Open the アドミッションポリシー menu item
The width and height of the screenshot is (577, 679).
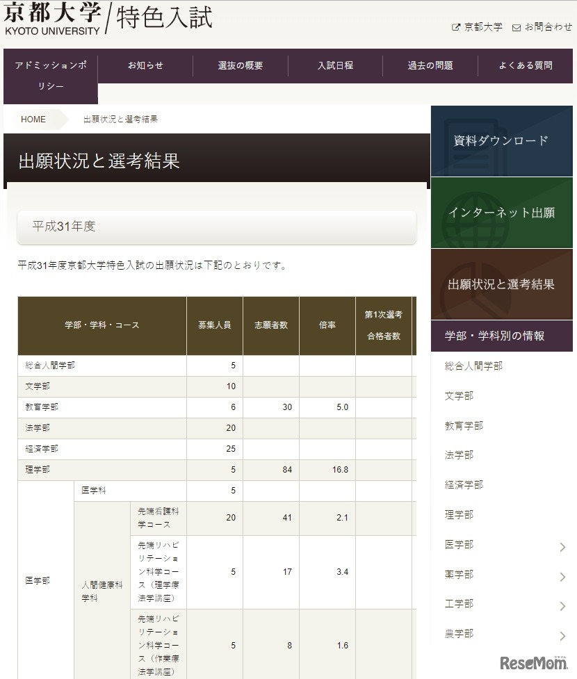(x=51, y=75)
